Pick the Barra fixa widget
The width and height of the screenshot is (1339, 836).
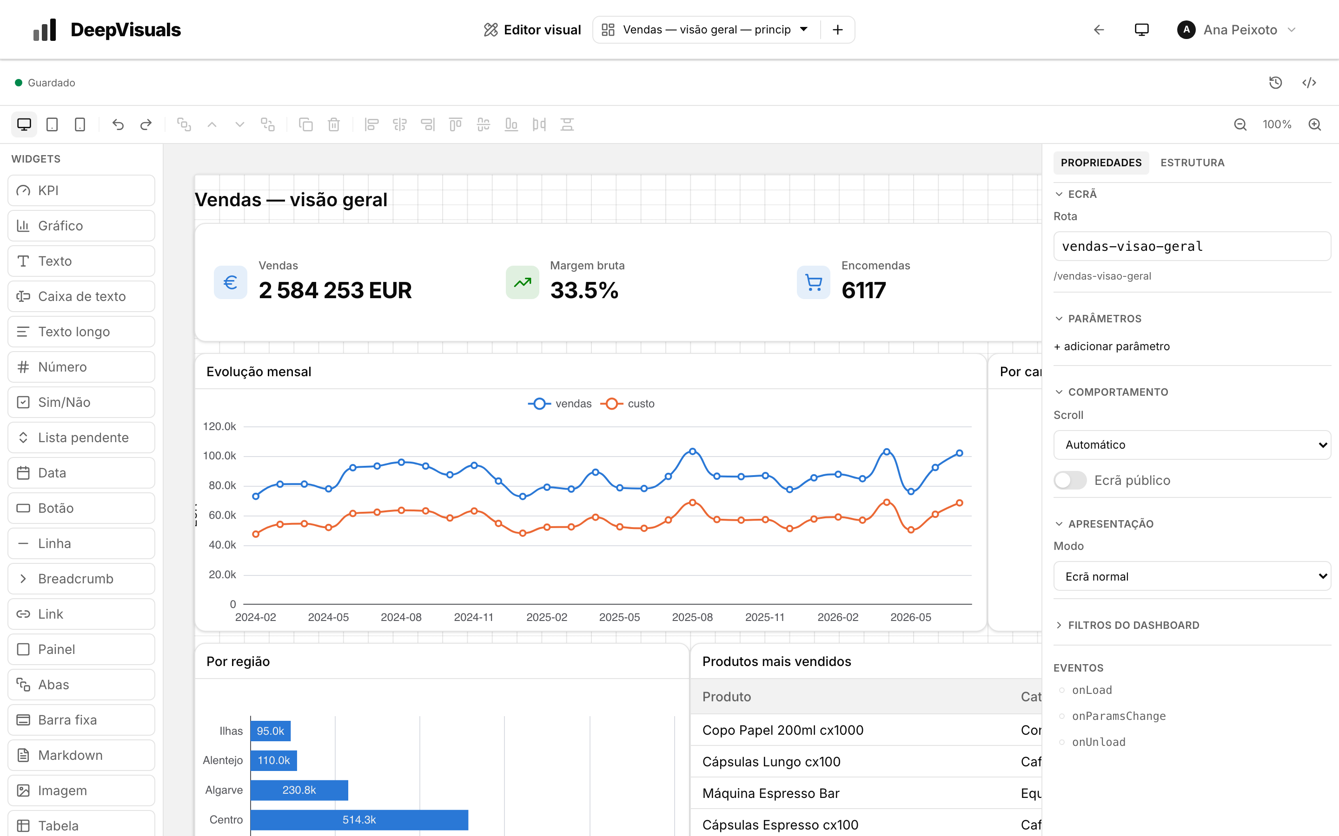point(81,720)
